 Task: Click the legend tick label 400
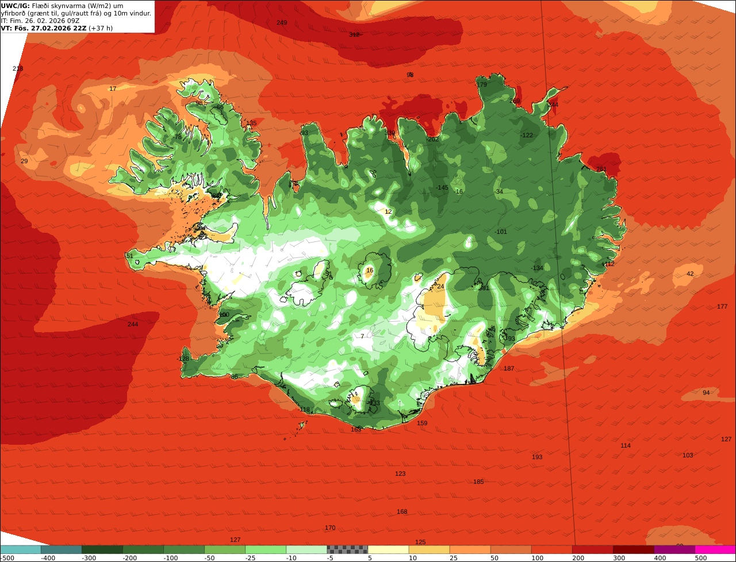click(x=660, y=558)
